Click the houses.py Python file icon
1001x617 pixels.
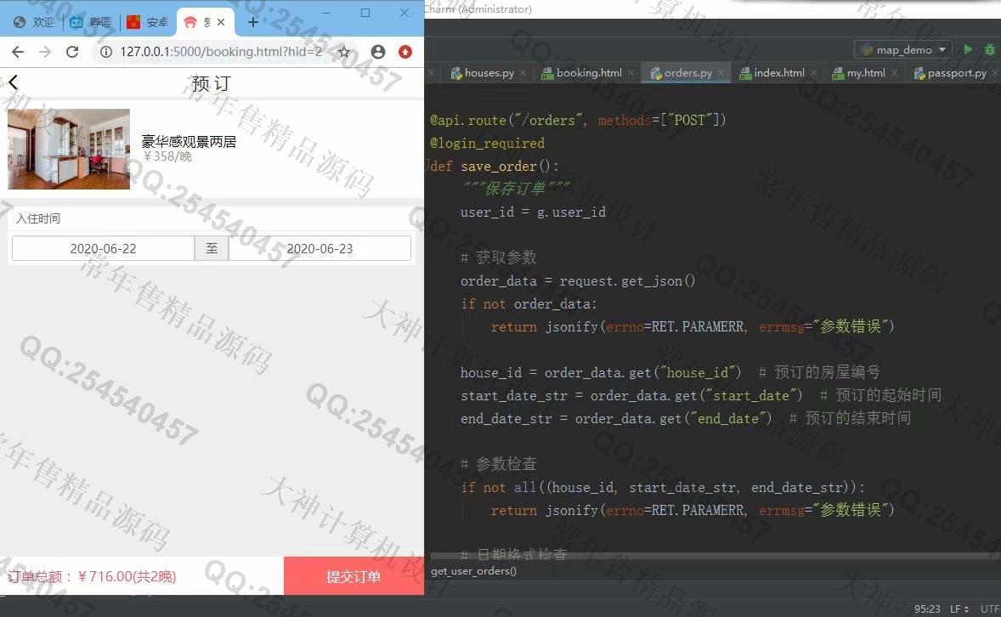pyautogui.click(x=456, y=73)
